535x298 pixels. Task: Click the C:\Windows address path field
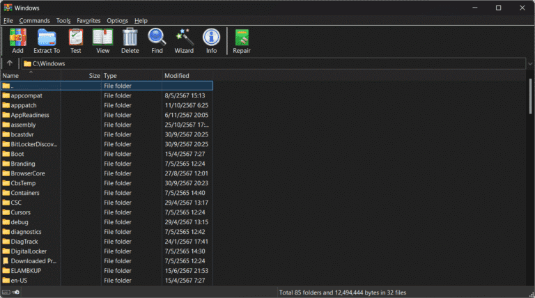pos(274,64)
